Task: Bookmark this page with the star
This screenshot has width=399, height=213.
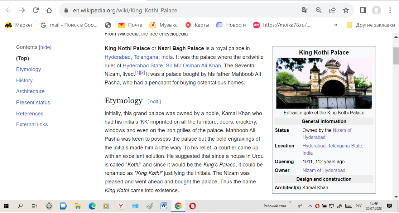Action: pos(346,10)
